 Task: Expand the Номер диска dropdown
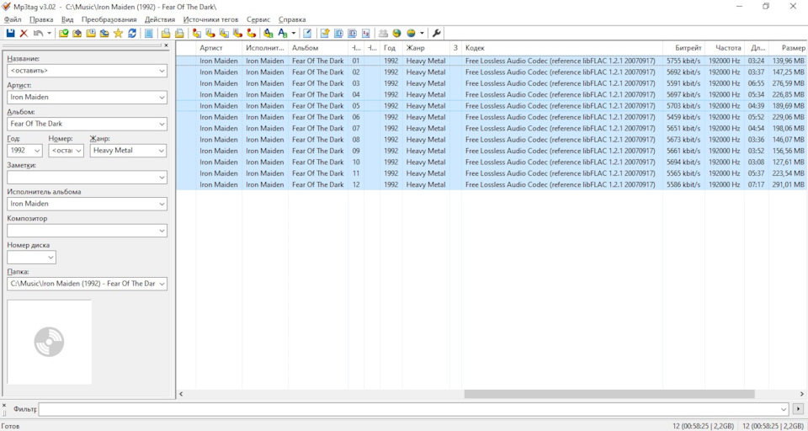(51, 258)
